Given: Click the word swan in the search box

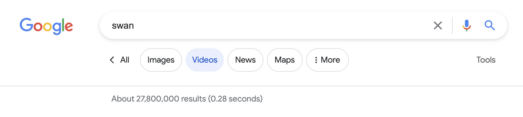Looking at the screenshot, I should (x=123, y=26).
